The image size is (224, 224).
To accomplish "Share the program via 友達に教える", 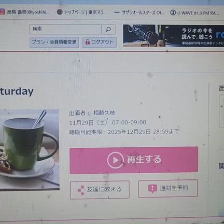I will coord(100,190).
